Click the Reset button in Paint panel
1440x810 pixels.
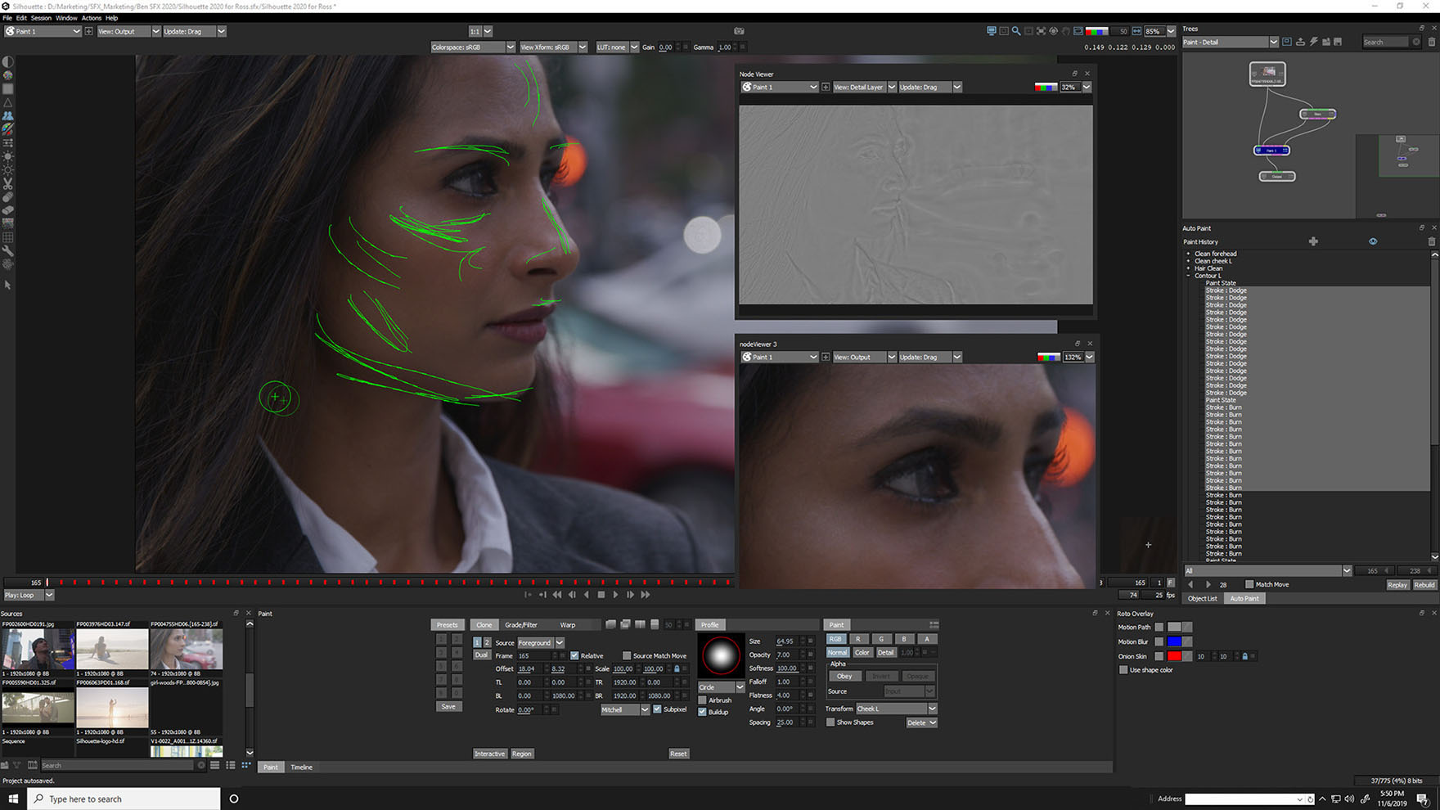pos(677,754)
